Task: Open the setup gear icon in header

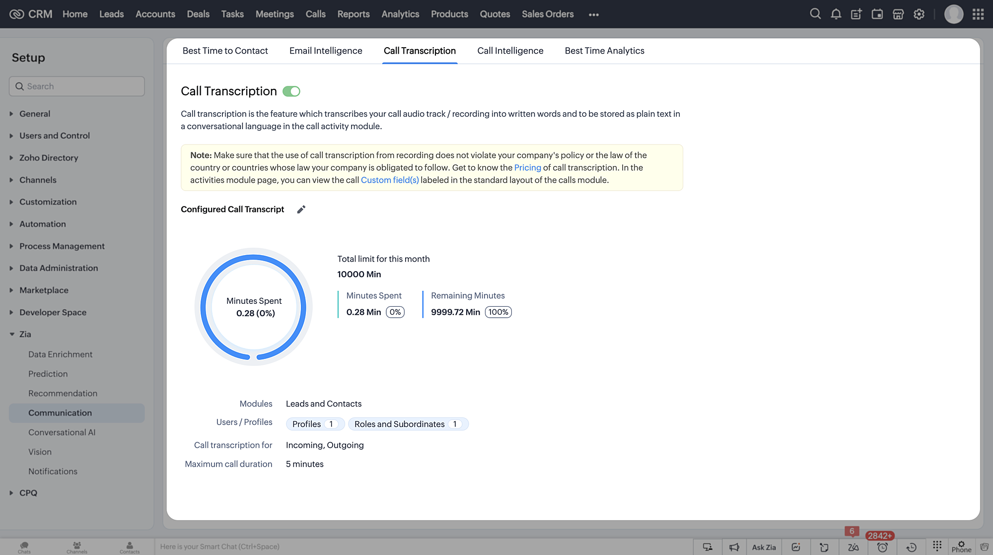Action: [919, 14]
